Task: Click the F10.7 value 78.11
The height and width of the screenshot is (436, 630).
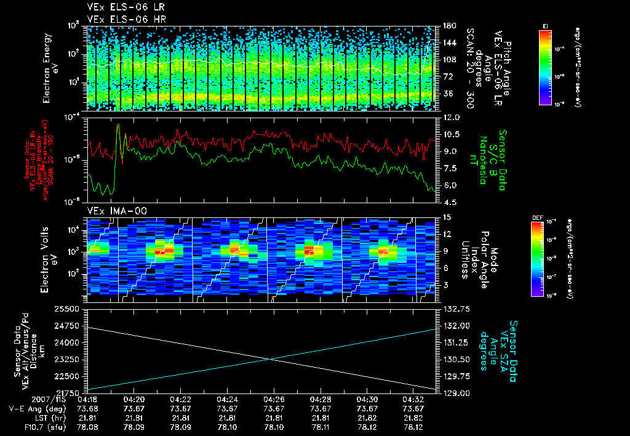Action: 320,427
